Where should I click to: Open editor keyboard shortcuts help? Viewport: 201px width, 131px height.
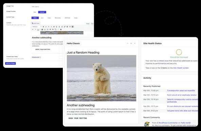coord(61,30)
